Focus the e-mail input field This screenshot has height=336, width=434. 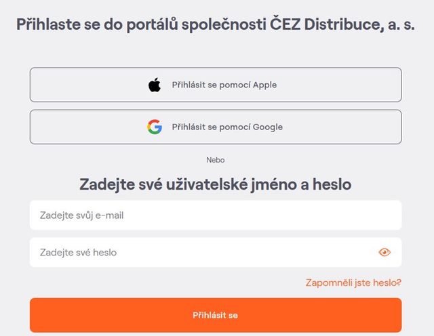point(216,215)
